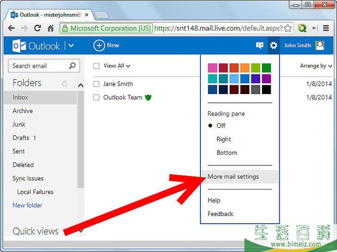Click the folder pane vertical scrollbar
This screenshot has width=337, height=252.
[81, 139]
